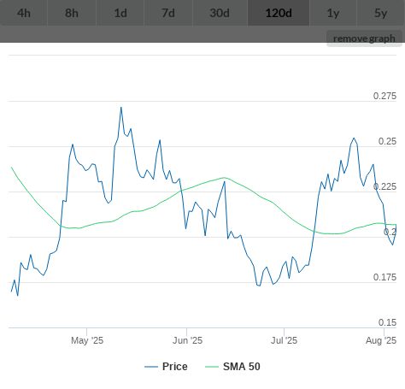Switch chart to 1y range
Viewport: 405px width, 389px height.
point(333,13)
